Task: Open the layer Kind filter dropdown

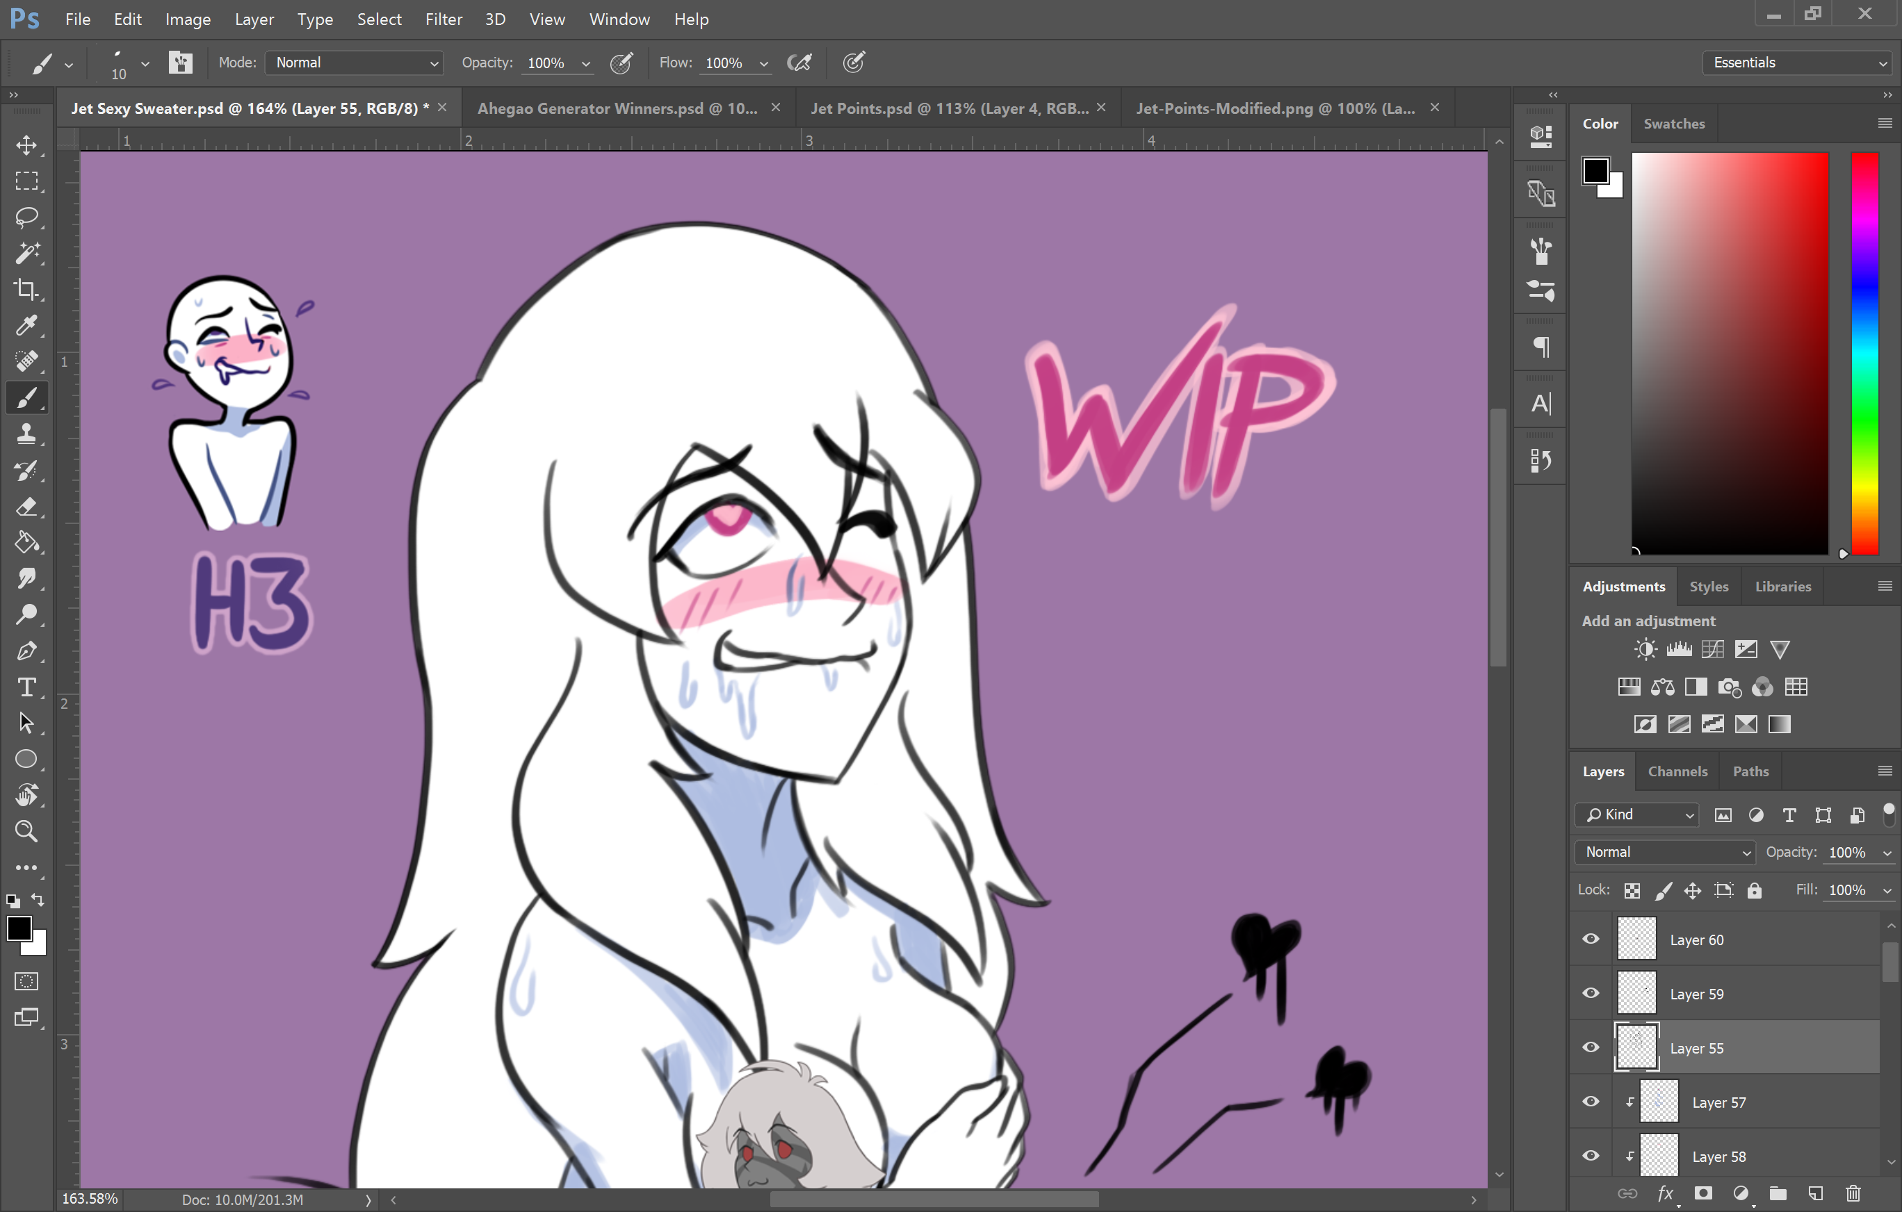Action: click(x=1636, y=814)
